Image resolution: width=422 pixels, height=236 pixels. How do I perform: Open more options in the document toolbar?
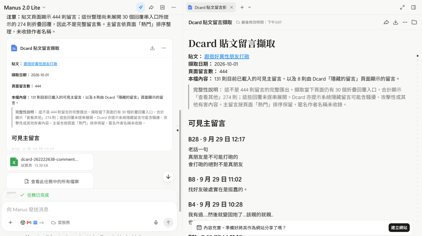click(x=405, y=22)
